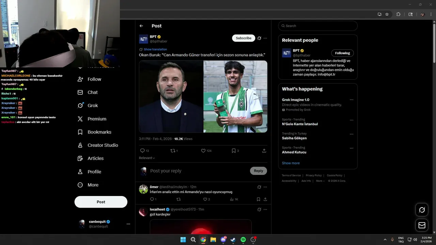
Task: Click Show more under What's happening
Action: coord(291,163)
